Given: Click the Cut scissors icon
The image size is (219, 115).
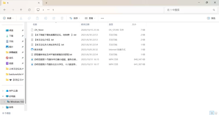Looking at the screenshot, I should coord(21,18).
